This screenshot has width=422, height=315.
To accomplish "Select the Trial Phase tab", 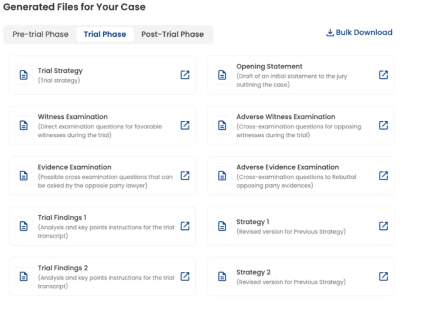I will (105, 35).
